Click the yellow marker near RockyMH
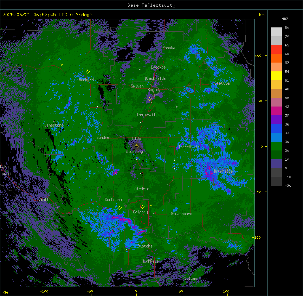The image size is (303, 296). 88,71
